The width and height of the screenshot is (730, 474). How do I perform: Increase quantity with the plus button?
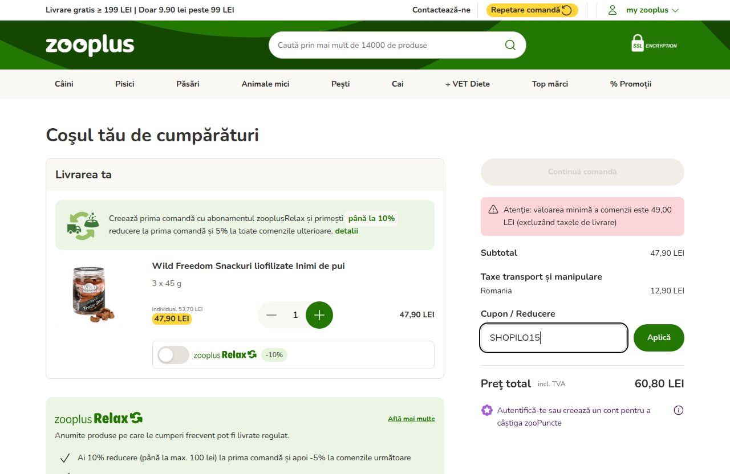coord(319,315)
